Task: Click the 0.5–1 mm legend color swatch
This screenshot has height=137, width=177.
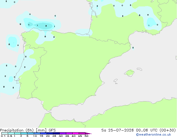Action: click(x=11, y=133)
